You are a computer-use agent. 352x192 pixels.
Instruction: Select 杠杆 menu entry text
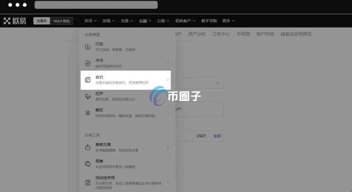(x=99, y=94)
